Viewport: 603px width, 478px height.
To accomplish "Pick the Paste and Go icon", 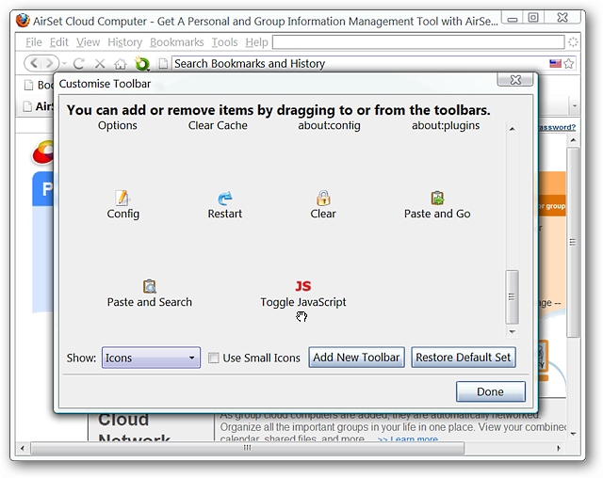I will point(437,199).
